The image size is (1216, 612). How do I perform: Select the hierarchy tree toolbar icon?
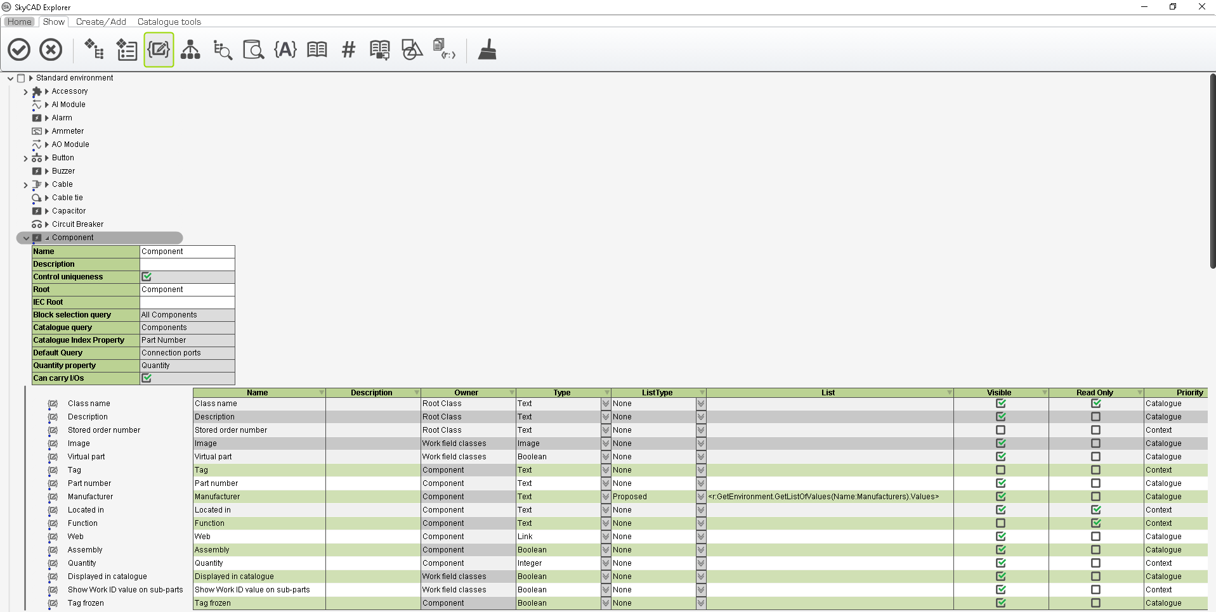[190, 49]
